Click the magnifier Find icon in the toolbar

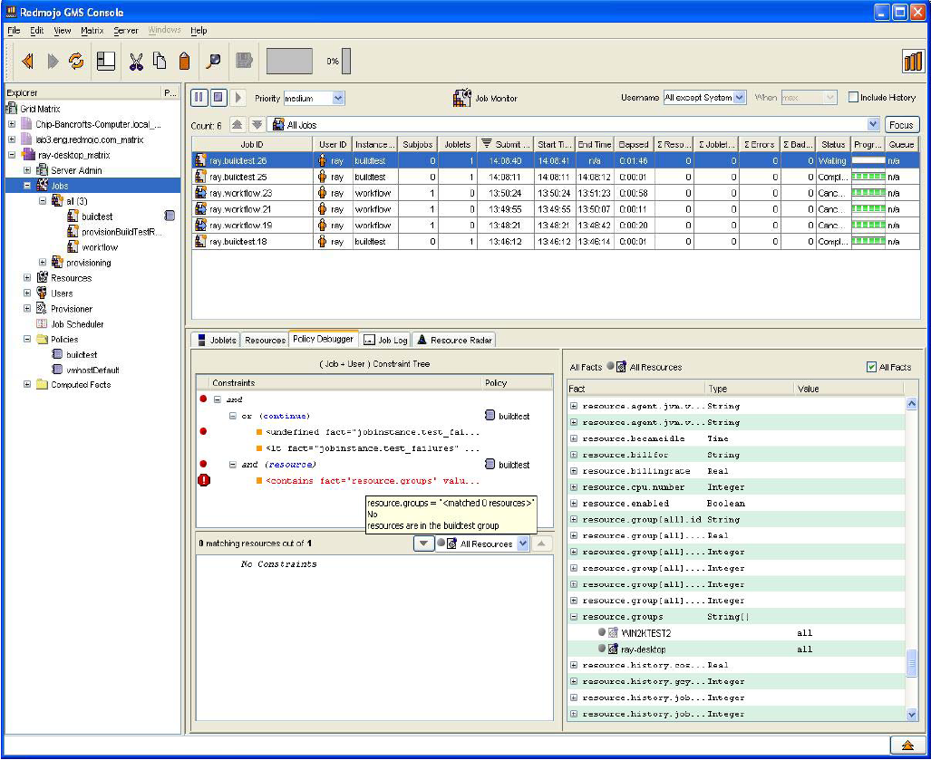(x=214, y=61)
